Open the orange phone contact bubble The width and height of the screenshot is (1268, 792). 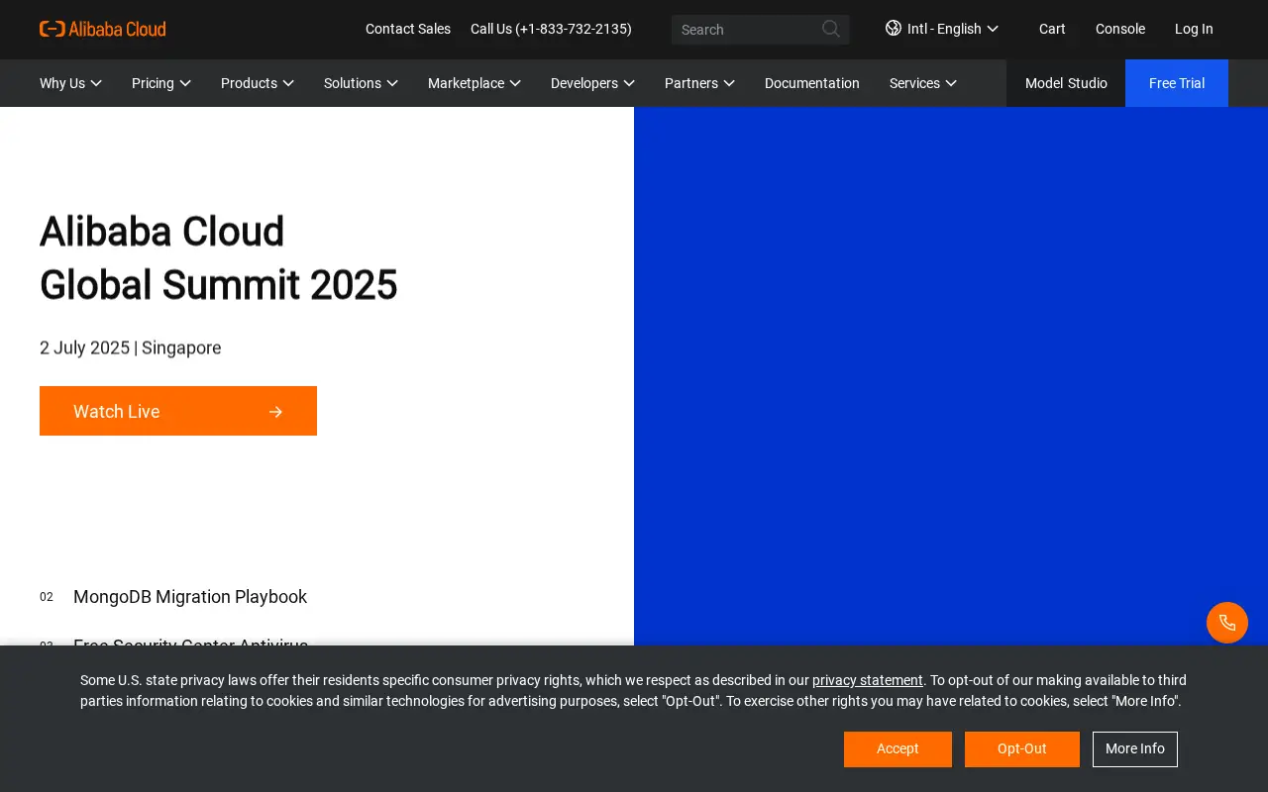(1227, 623)
